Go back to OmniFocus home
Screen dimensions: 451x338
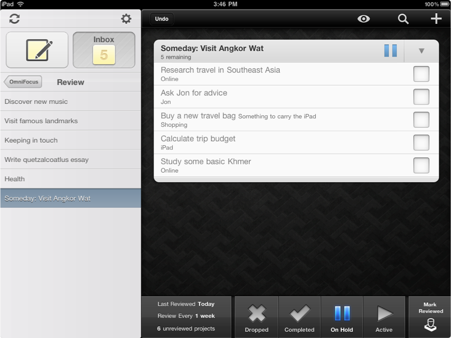[23, 82]
